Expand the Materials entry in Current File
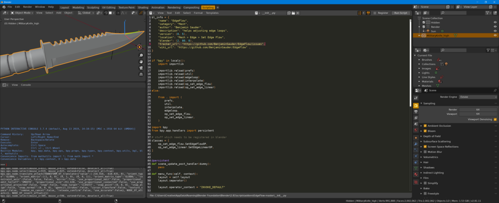The height and width of the screenshot is (203, 499). click(x=420, y=82)
